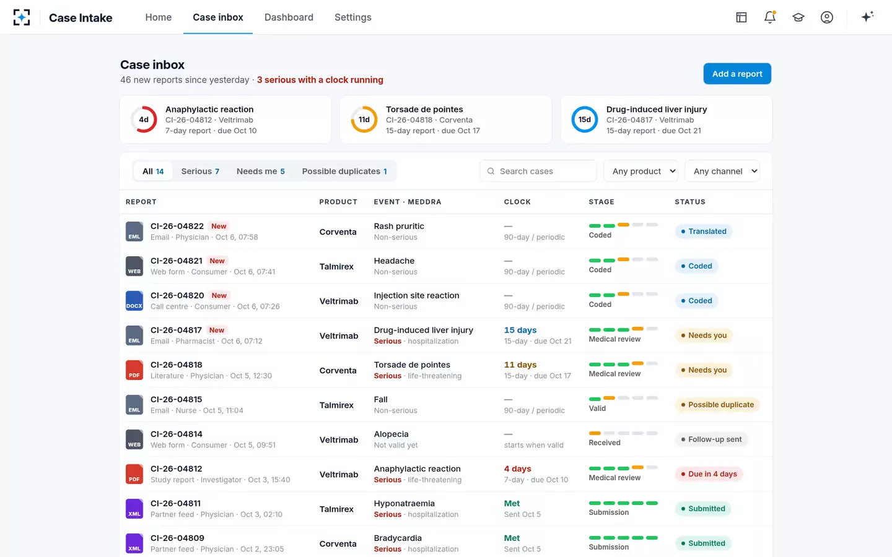This screenshot has height=557, width=892.
Task: Click the Due in 4 days status badge
Action: (x=709, y=474)
